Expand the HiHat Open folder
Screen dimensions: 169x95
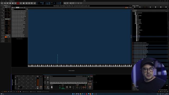[135, 21]
